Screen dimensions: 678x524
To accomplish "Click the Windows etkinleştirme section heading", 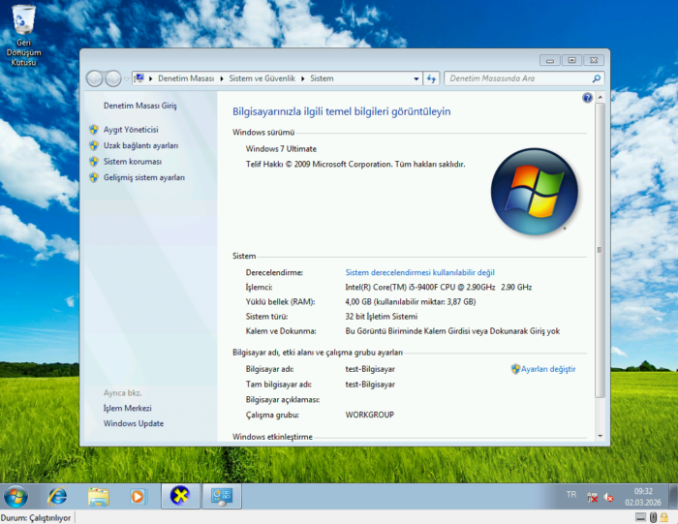I will pyautogui.click(x=272, y=437).
